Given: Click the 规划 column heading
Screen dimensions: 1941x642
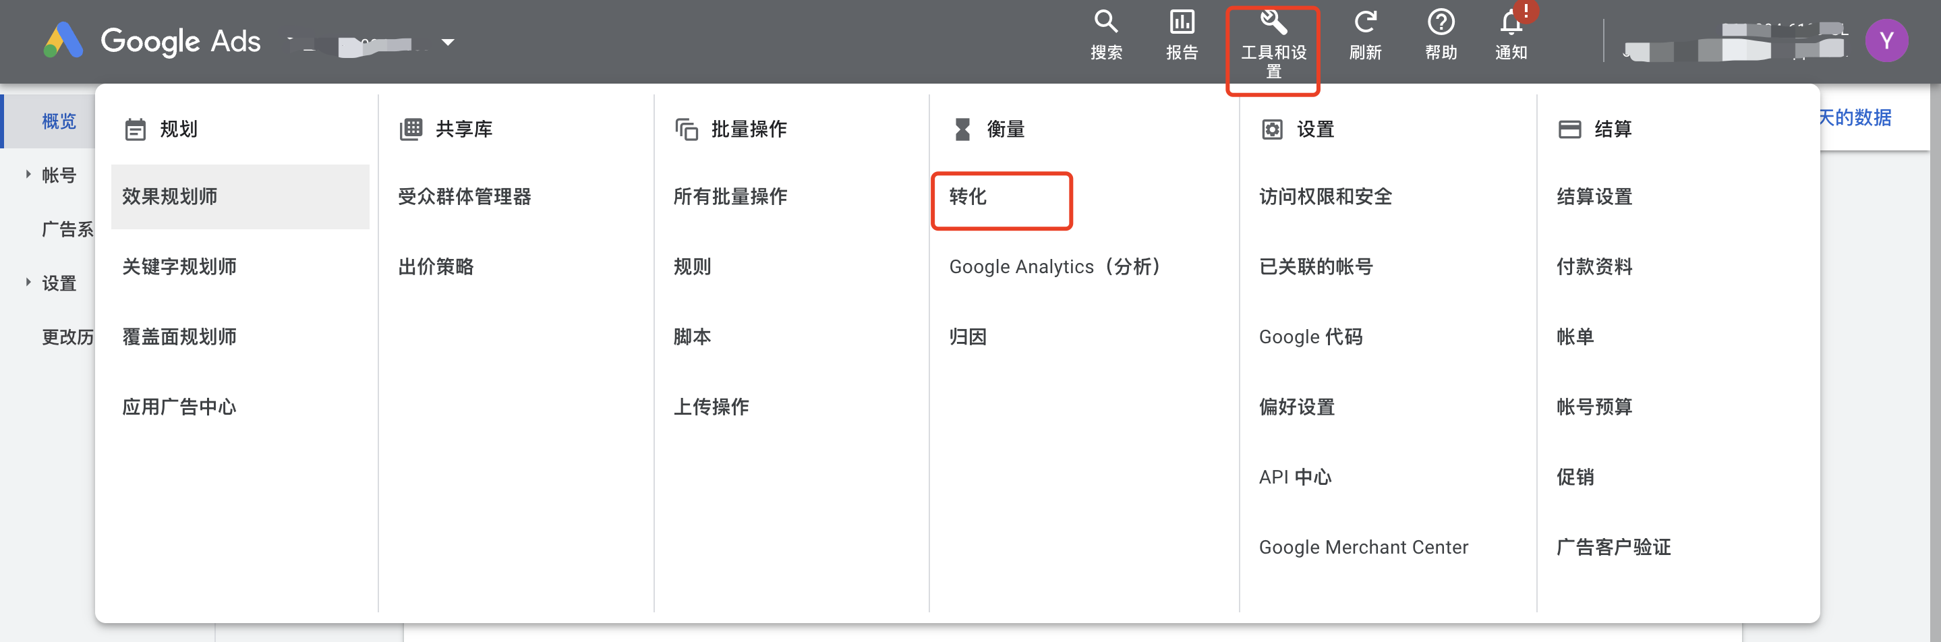Looking at the screenshot, I should [x=179, y=129].
